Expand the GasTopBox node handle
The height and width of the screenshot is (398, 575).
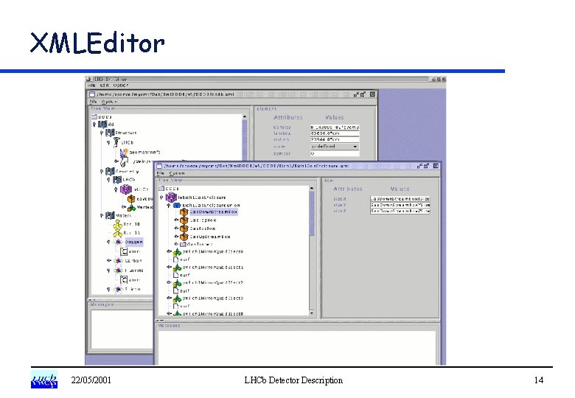tap(176, 220)
